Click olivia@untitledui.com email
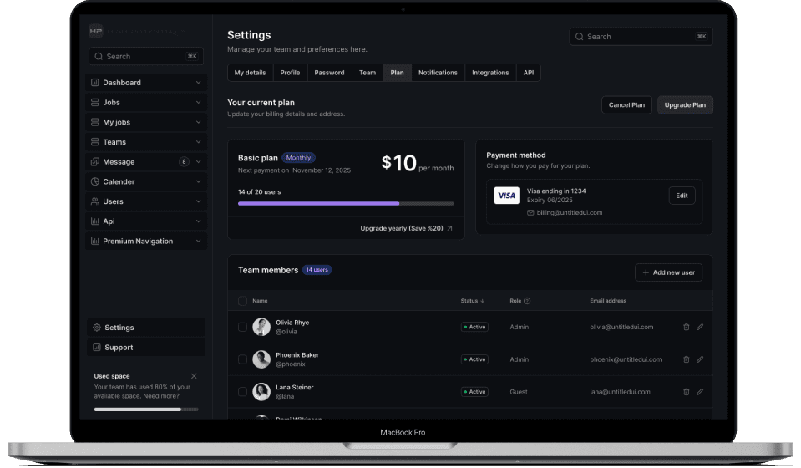This screenshot has width=801, height=468. click(x=621, y=327)
